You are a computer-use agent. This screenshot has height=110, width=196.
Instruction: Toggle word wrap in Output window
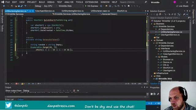[78, 91]
